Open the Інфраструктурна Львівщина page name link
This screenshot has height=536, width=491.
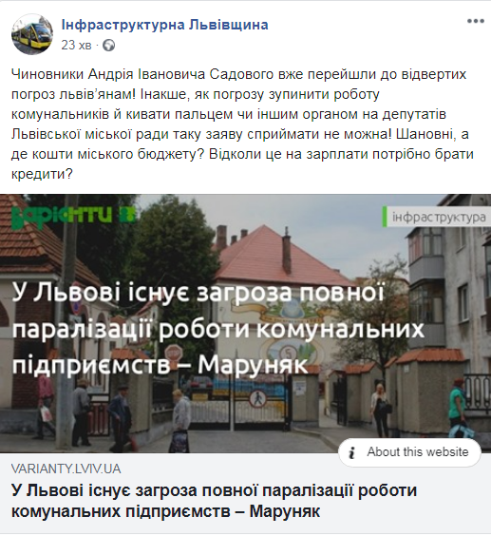tap(164, 25)
